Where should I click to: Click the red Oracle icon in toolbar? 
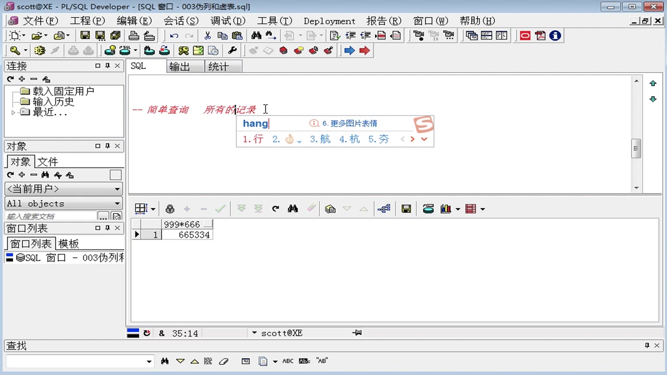525,35
